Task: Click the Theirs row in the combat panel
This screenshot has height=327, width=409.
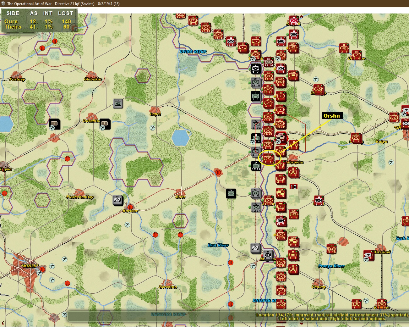Action: 38,27
